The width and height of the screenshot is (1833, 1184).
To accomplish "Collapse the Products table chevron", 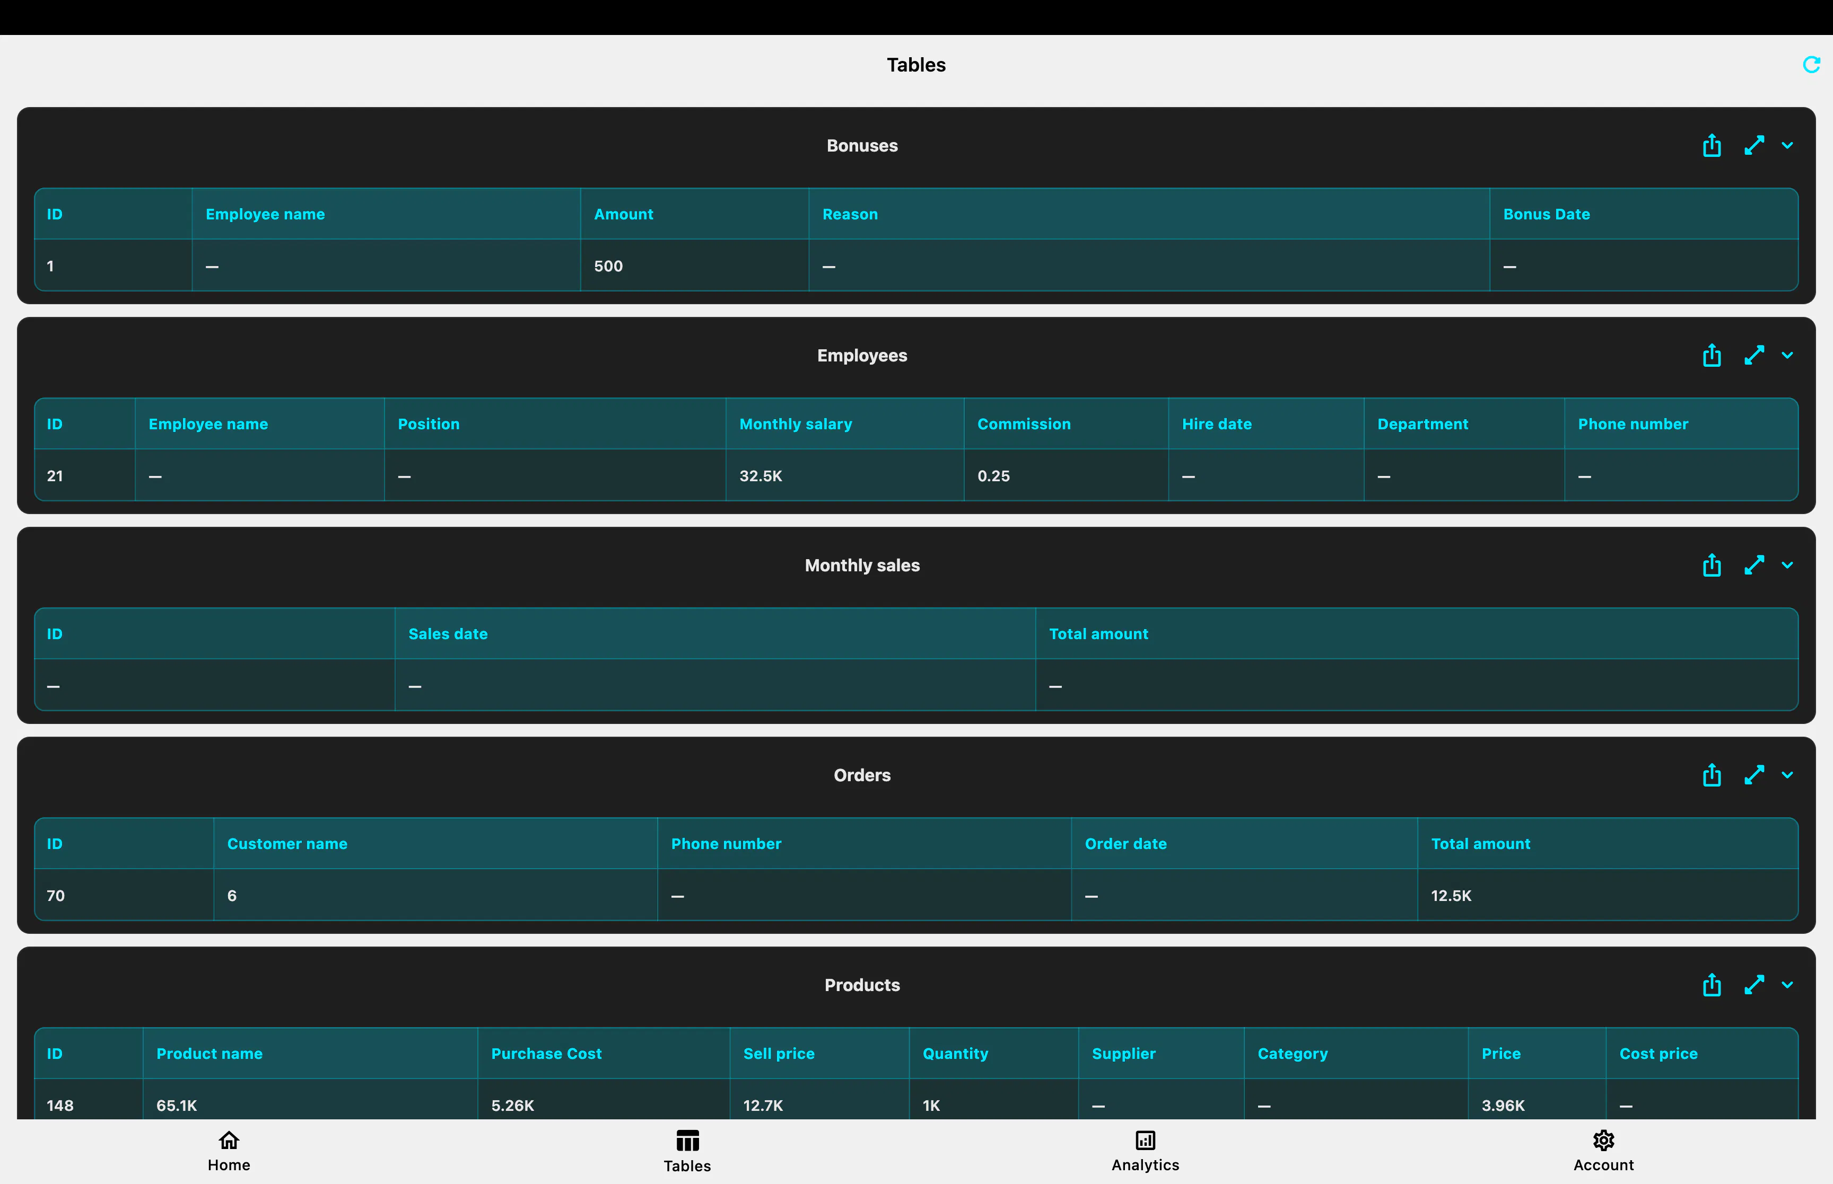I will [x=1787, y=985].
